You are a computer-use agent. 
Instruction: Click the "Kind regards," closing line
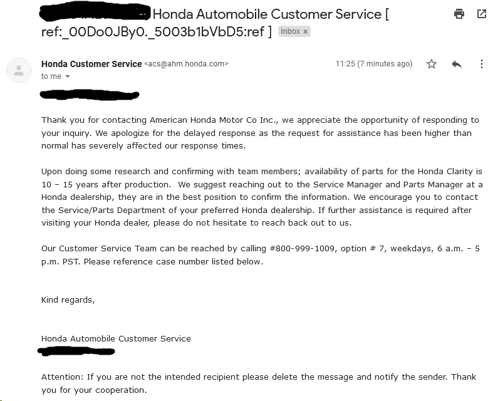[x=68, y=300]
